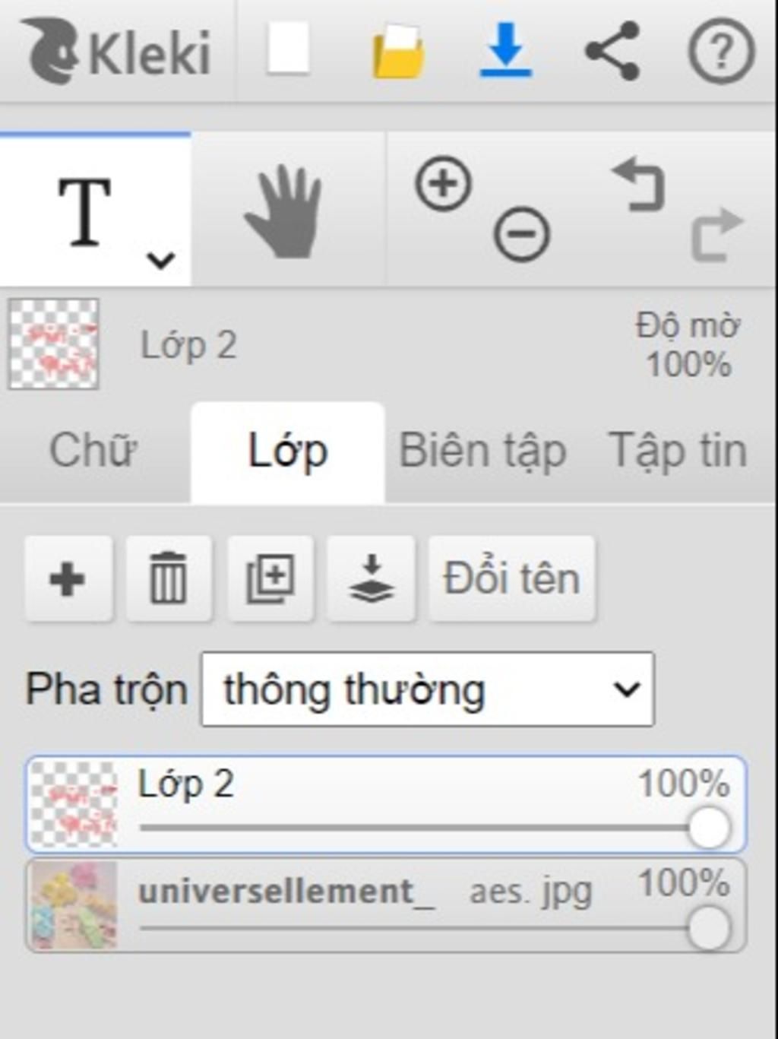Open the share icon

[x=612, y=51]
